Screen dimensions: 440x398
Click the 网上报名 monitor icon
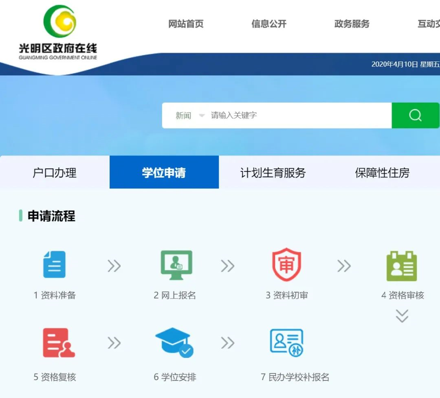tap(176, 265)
